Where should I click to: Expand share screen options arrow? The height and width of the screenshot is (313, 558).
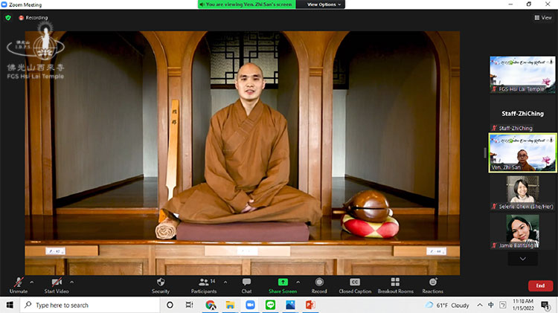point(298,282)
